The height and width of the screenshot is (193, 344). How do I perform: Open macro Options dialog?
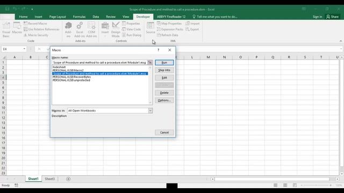tap(164, 100)
